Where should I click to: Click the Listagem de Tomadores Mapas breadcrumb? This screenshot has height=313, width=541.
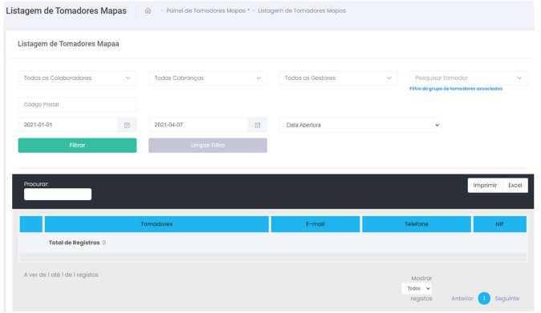pos(302,10)
